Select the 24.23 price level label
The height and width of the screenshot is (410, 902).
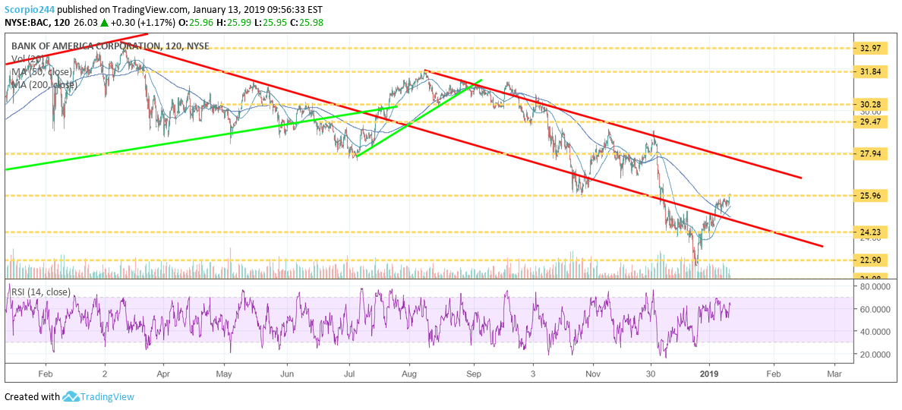(x=871, y=232)
